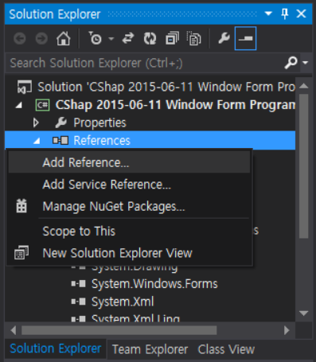Screen dimensions: 316x362
Task: Open Manage NuGet Packages... menu item
Action: (129, 206)
